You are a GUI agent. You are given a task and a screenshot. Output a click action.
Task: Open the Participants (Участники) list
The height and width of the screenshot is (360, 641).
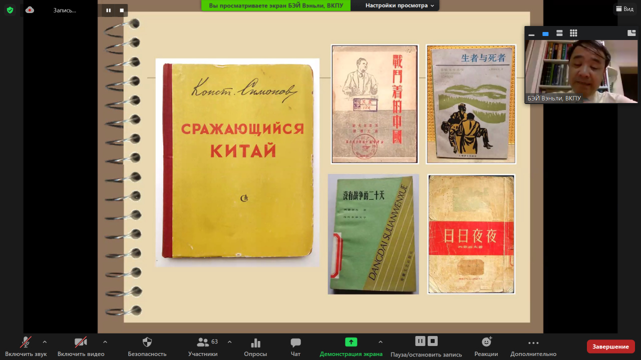pos(203,342)
